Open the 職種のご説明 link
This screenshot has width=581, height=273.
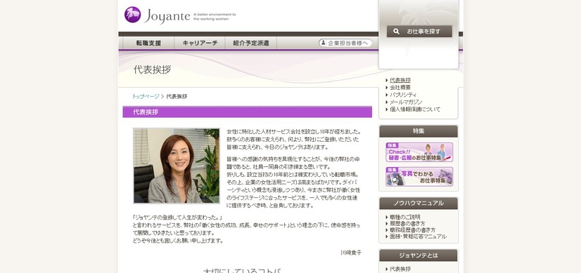point(405,217)
